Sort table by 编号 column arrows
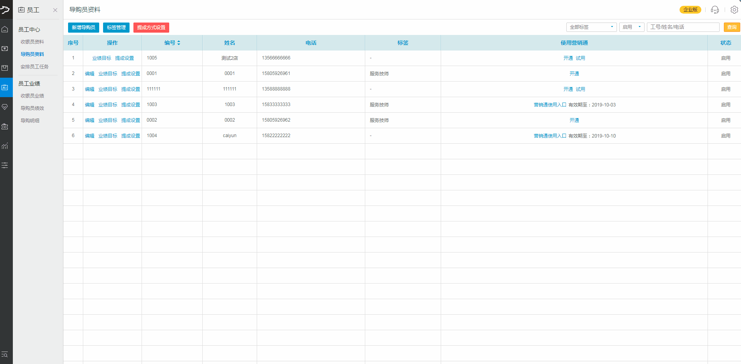Screen dimensions: 741x364 click(x=179, y=43)
